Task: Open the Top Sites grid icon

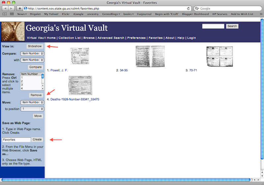Action: [12, 14]
